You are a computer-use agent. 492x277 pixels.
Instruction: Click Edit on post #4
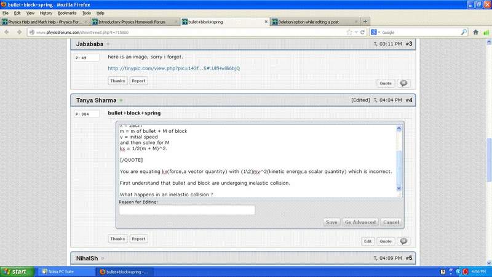click(367, 241)
